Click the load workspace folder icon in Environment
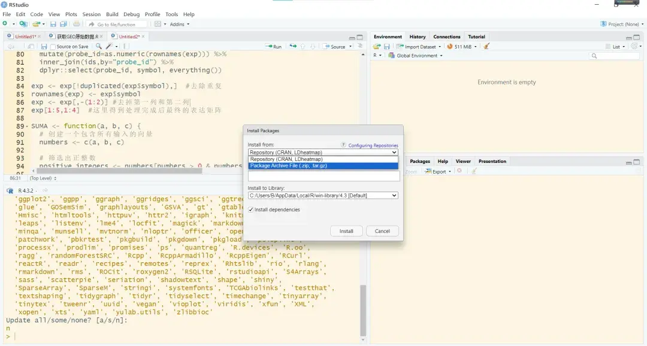 pyautogui.click(x=377, y=46)
